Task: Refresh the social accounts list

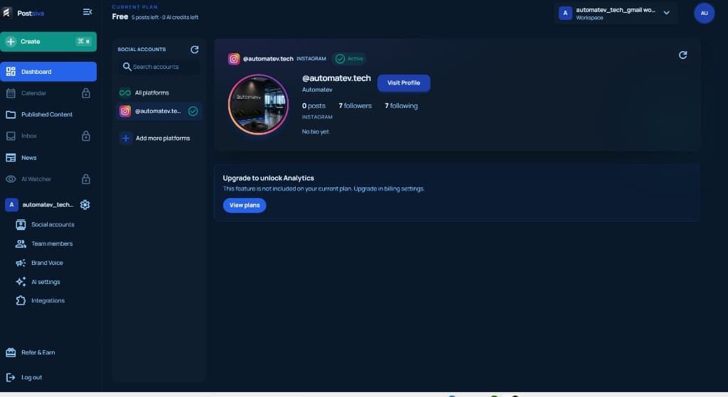Action: coord(195,50)
